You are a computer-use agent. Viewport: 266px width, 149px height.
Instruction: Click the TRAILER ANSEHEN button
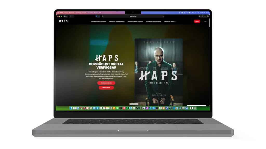pyautogui.click(x=107, y=83)
